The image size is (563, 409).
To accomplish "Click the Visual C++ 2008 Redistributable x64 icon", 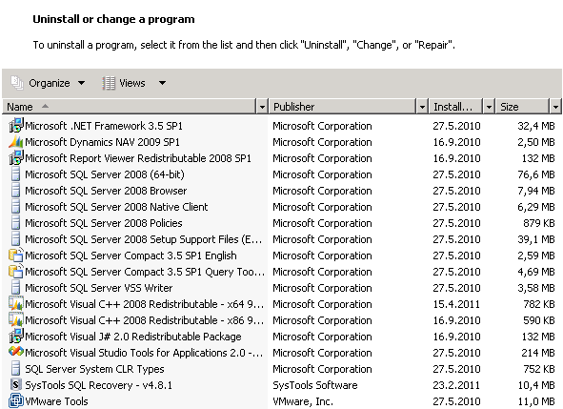I will click(x=16, y=304).
